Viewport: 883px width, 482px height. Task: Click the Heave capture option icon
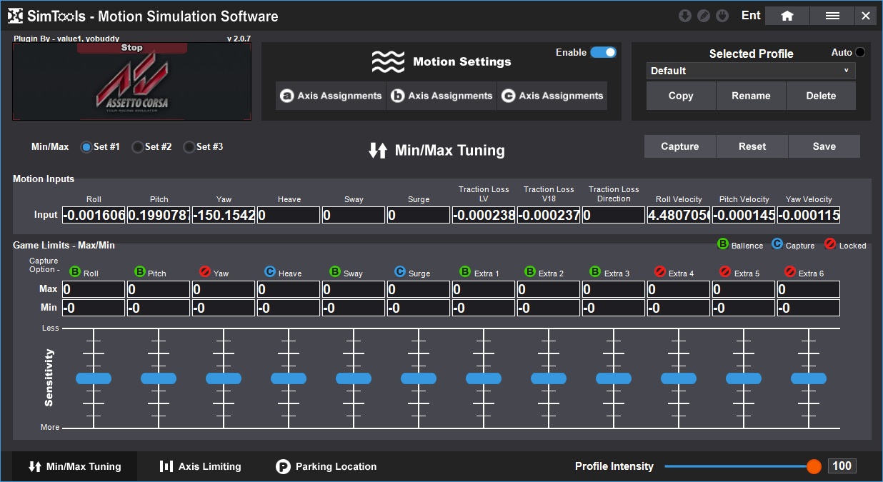tap(270, 272)
